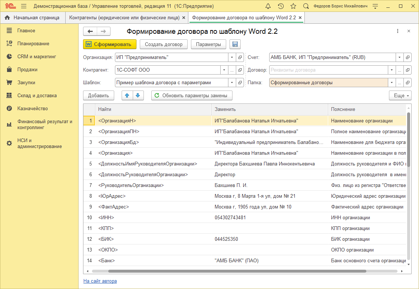Open the На сайт автора link
Screen dimensions: 419x289
click(100, 281)
